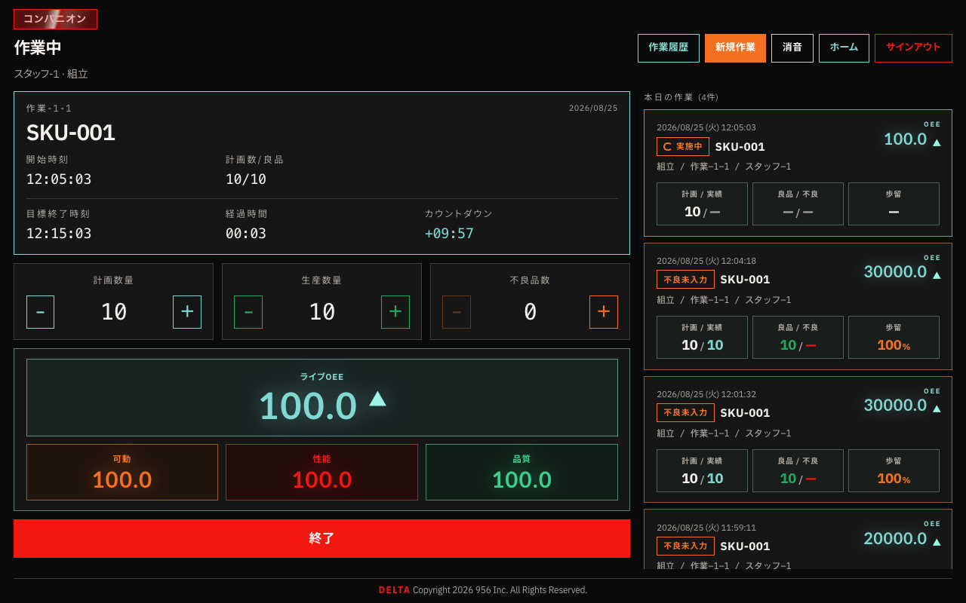This screenshot has width=966, height=603.
Task: Click the OEE value 30000.0 on the 12:04:18 card
Action: tap(896, 272)
